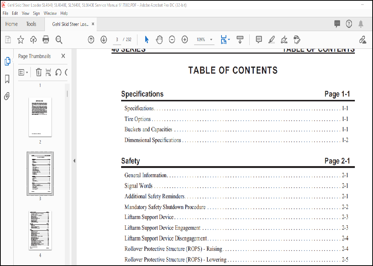The height and width of the screenshot is (266, 373).
Task: Open the Find text magnifier icon
Action: tap(59, 40)
